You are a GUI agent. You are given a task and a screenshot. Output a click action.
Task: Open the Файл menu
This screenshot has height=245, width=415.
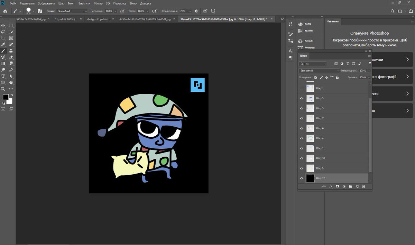coord(13,3)
